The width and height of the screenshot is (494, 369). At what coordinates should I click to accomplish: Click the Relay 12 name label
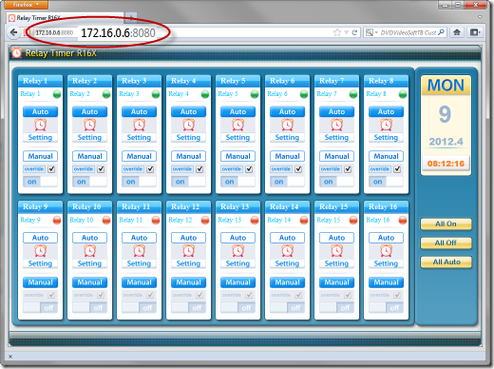click(x=180, y=220)
